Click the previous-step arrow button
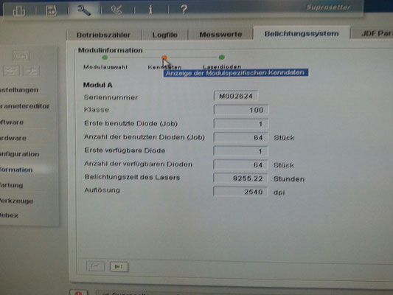393x295 pixels. (x=95, y=266)
